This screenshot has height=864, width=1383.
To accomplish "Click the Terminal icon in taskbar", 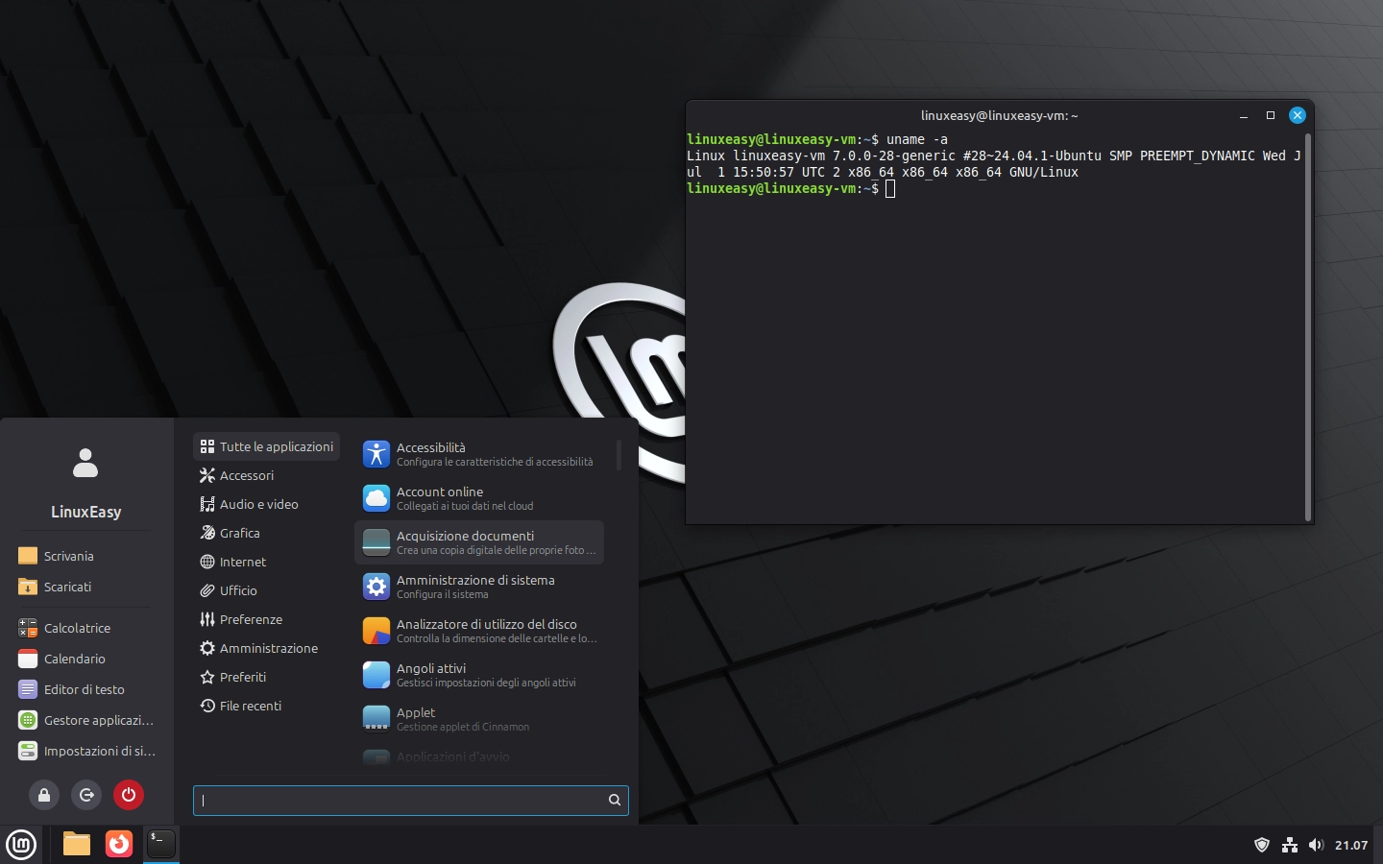I will pos(161,844).
